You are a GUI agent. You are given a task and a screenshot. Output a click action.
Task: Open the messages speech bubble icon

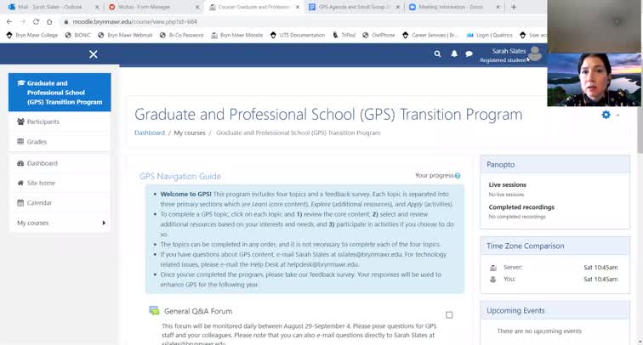(x=469, y=54)
